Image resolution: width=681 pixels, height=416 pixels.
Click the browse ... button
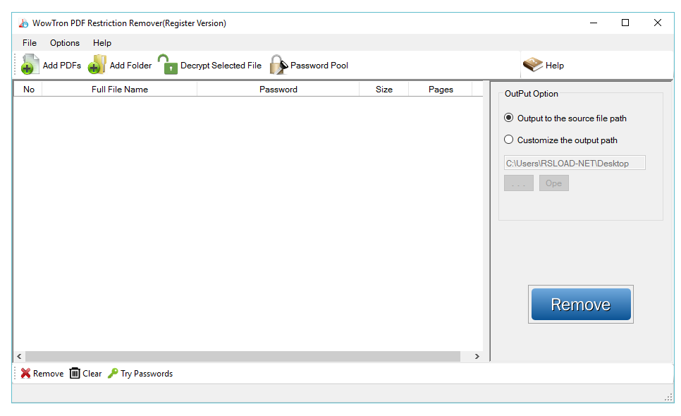pyautogui.click(x=519, y=183)
